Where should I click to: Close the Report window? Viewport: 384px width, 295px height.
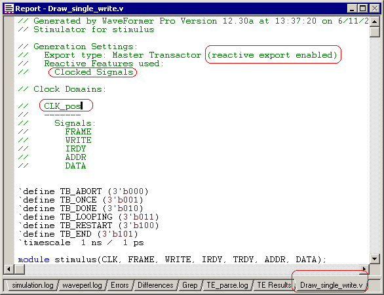click(374, 9)
